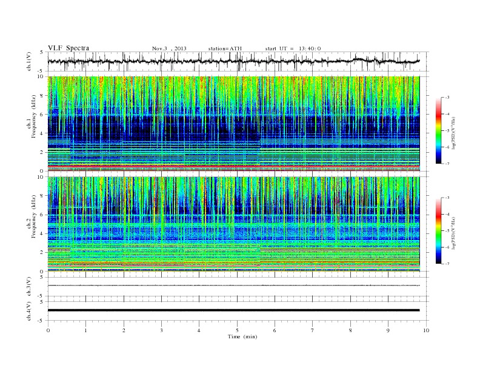The image size is (480, 371).
Task: Click the thick ch.4 signal trace
Action: point(233,310)
